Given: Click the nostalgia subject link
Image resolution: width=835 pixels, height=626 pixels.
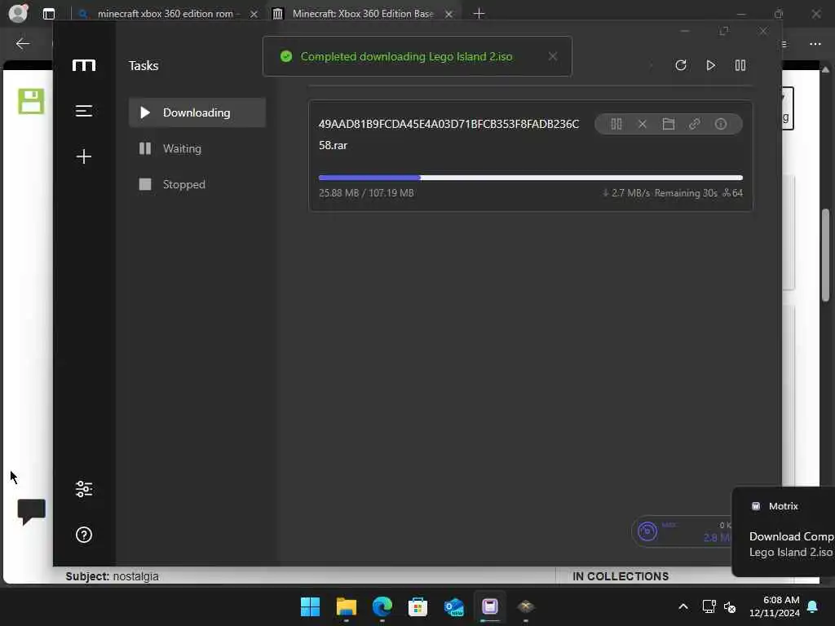Looking at the screenshot, I should click(135, 576).
